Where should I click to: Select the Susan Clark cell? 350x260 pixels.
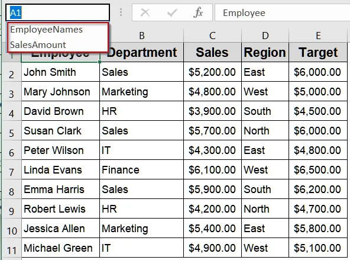pos(60,130)
